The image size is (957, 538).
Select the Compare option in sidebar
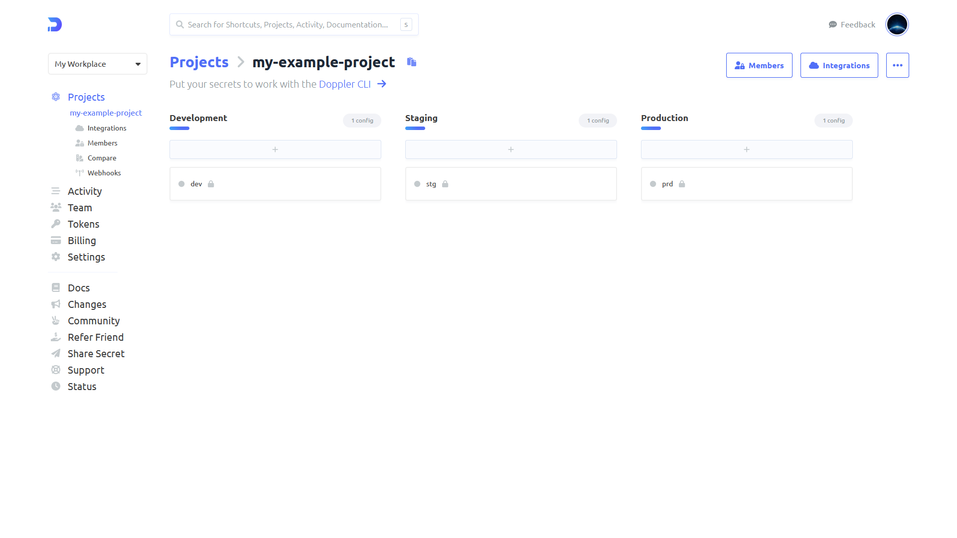pyautogui.click(x=102, y=158)
